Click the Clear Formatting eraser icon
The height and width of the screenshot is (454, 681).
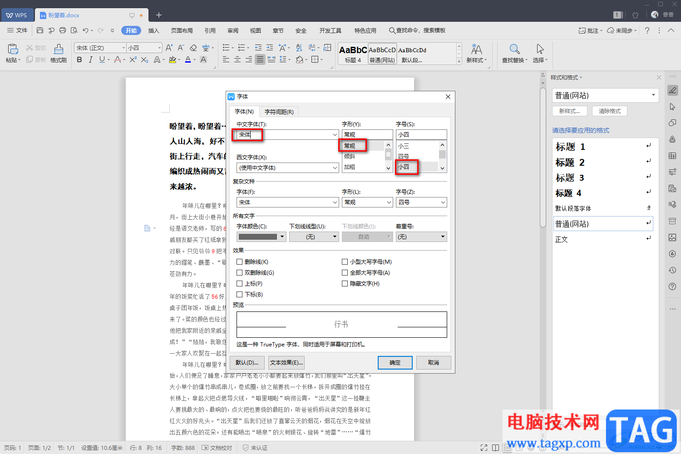tap(193, 48)
